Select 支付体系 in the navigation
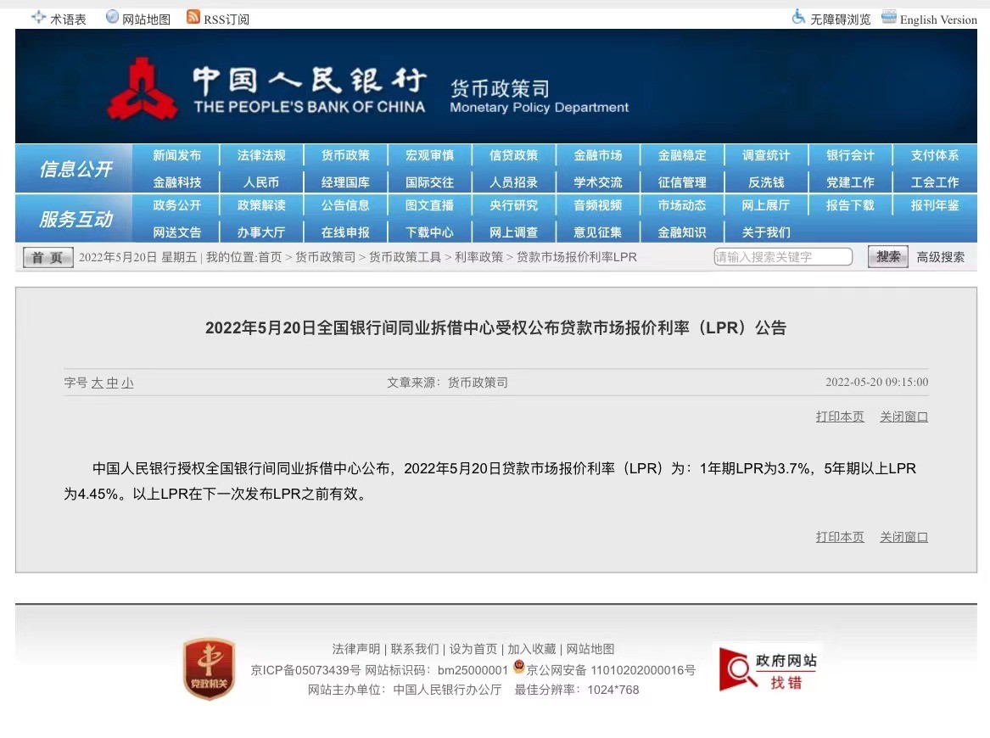The width and height of the screenshot is (990, 738). tap(935, 155)
